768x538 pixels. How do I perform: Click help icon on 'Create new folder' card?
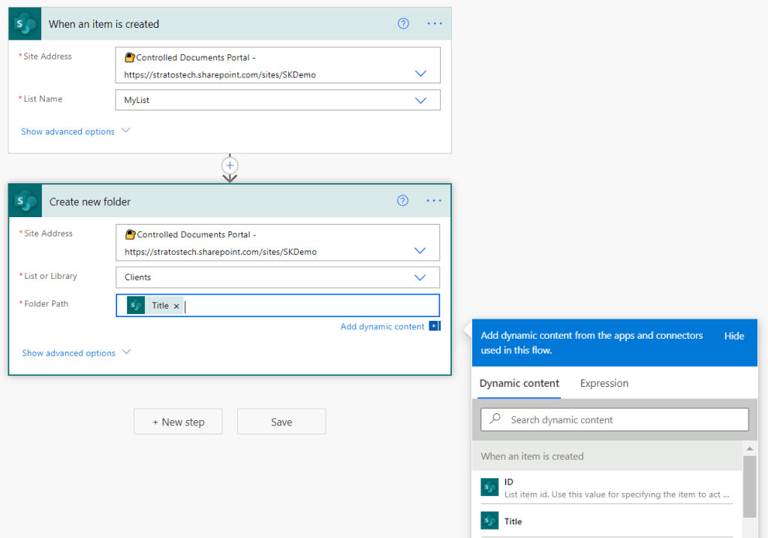pyautogui.click(x=402, y=201)
